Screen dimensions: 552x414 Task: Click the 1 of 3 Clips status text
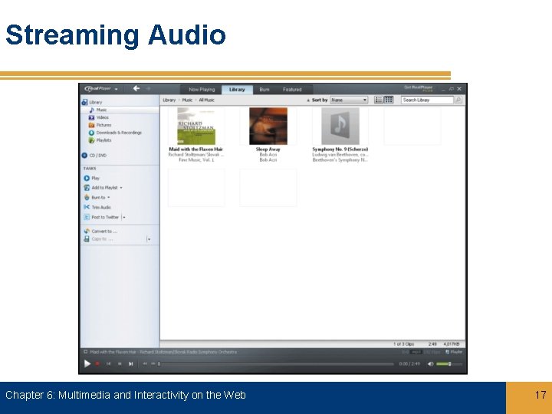404,344
